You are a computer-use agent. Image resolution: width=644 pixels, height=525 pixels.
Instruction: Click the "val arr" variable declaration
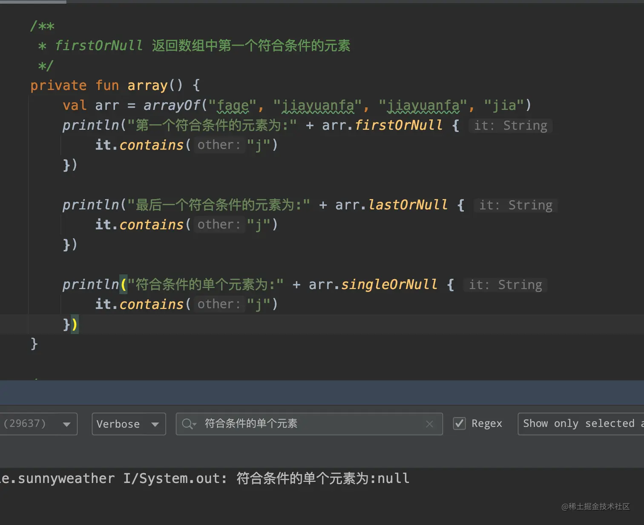click(91, 105)
